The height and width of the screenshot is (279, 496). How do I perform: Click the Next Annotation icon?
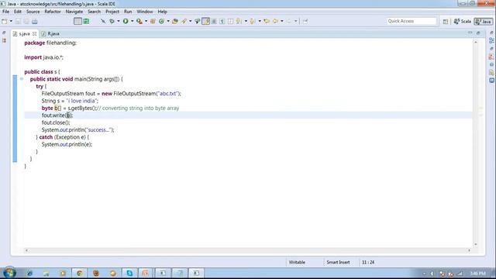click(x=239, y=21)
